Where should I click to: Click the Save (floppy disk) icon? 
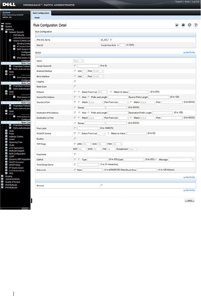click(x=177, y=25)
